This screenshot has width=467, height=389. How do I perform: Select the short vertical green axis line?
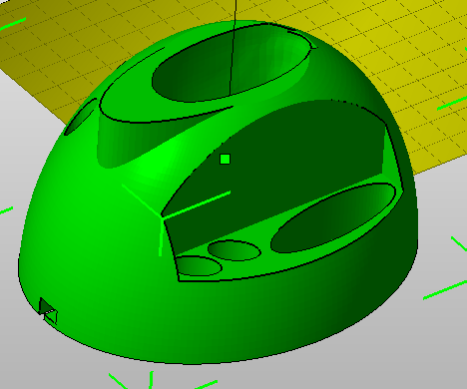click(x=161, y=236)
